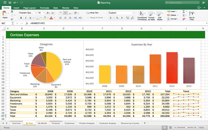Click the Clear eraser icon
This screenshot has width=208, height=130.
click(184, 19)
